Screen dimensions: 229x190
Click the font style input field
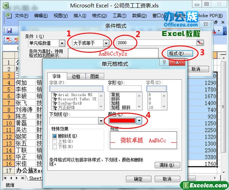125,89
